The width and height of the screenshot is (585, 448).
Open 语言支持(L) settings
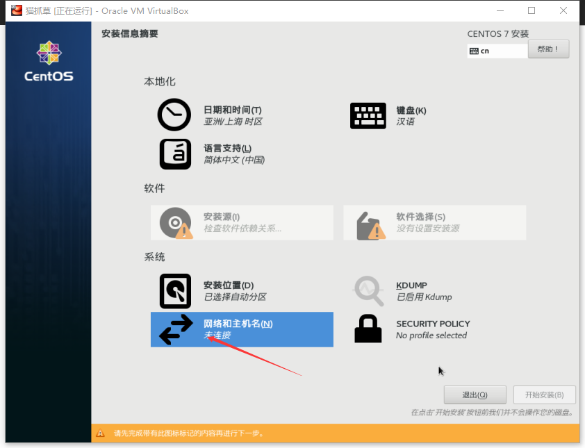(228, 149)
